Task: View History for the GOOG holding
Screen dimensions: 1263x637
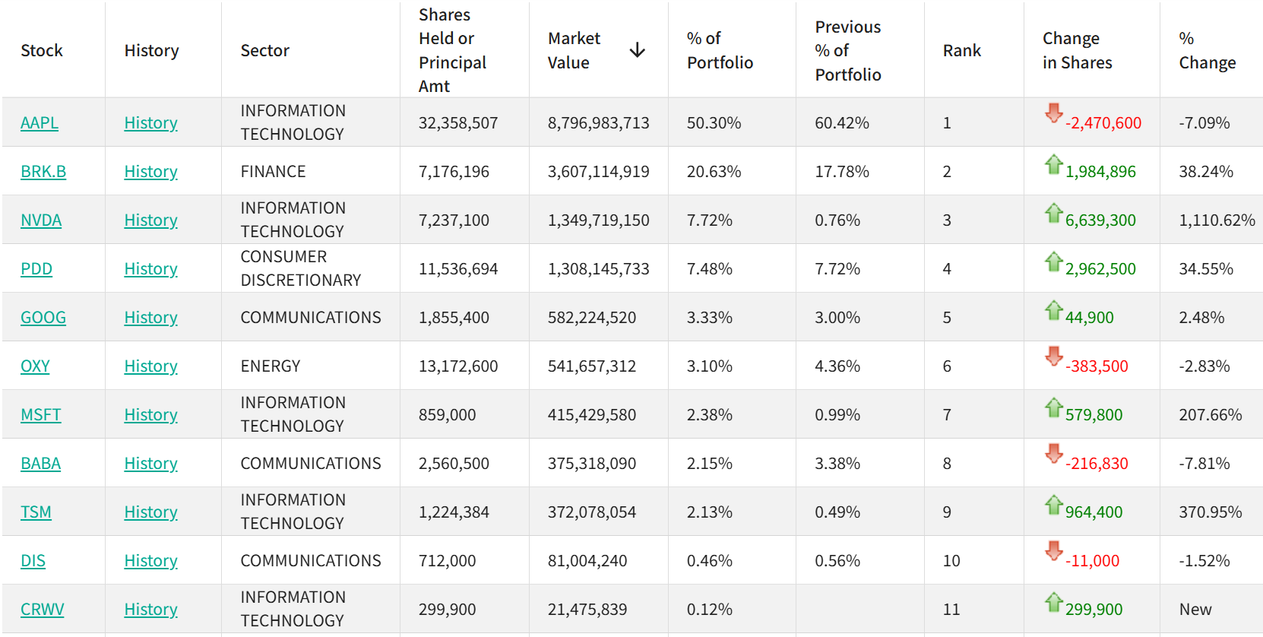Action: pos(150,318)
